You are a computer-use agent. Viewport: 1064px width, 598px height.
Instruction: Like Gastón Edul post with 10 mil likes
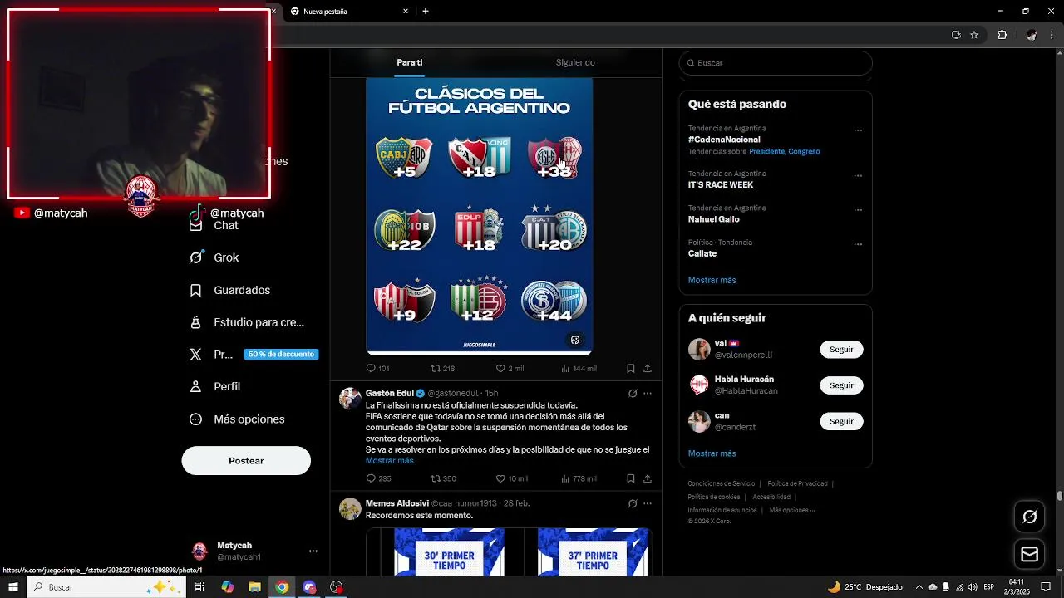click(x=511, y=478)
